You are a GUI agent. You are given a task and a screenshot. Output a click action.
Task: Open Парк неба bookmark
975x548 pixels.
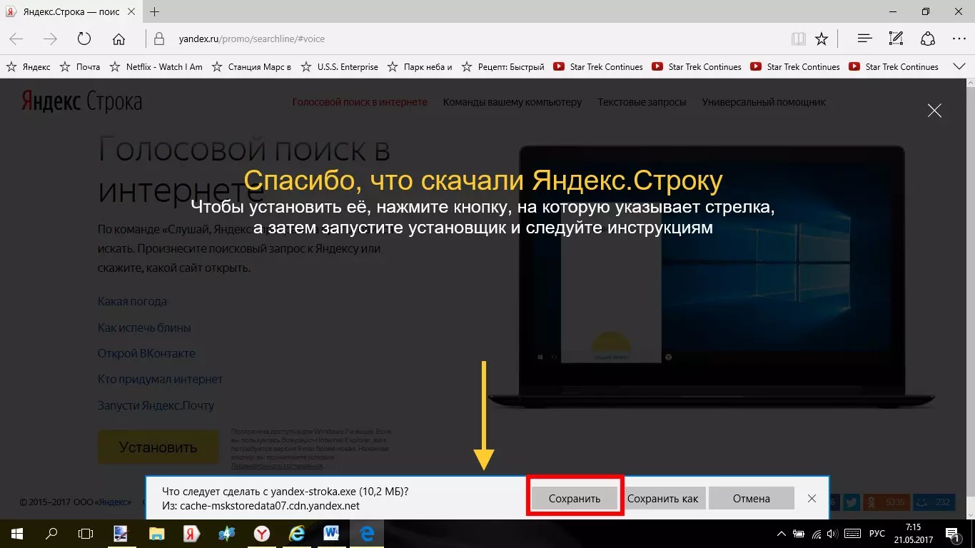pos(420,66)
